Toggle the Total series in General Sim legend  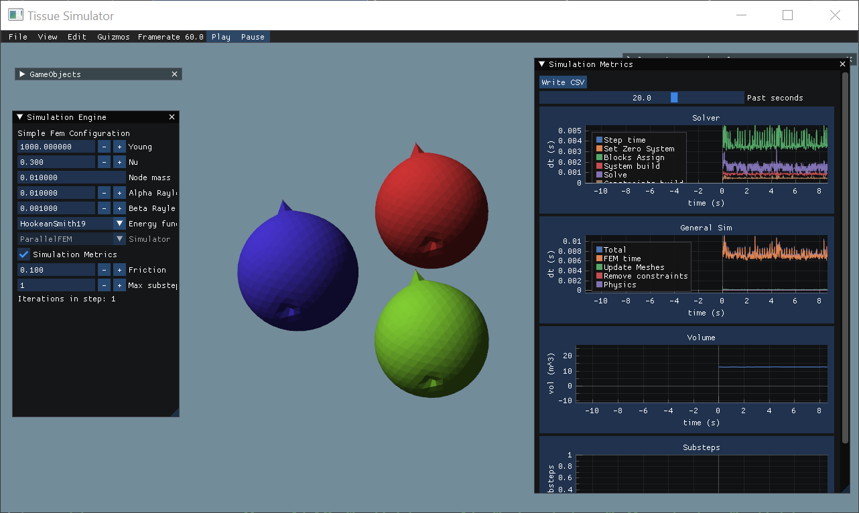coord(600,249)
